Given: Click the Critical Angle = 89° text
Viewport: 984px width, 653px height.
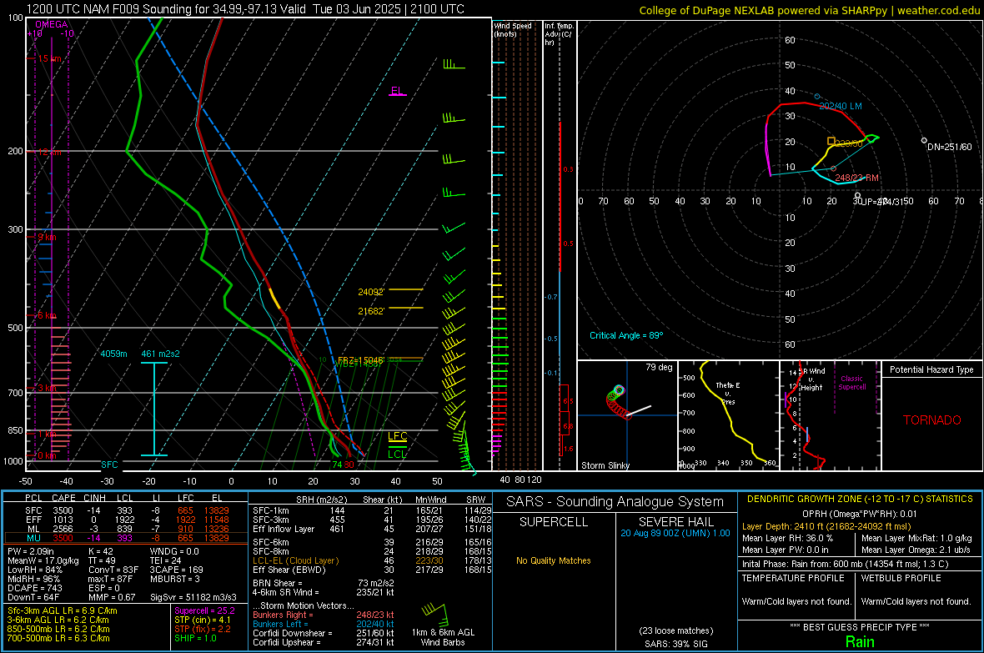Looking at the screenshot, I should coord(626,335).
